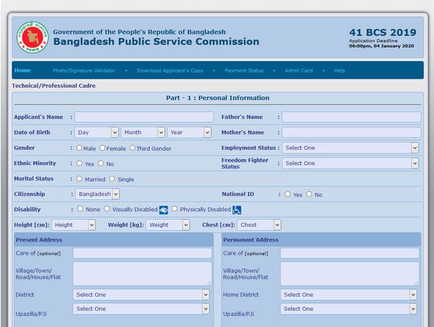Click the Mother's Name input field
434x327 pixels.
coord(352,133)
